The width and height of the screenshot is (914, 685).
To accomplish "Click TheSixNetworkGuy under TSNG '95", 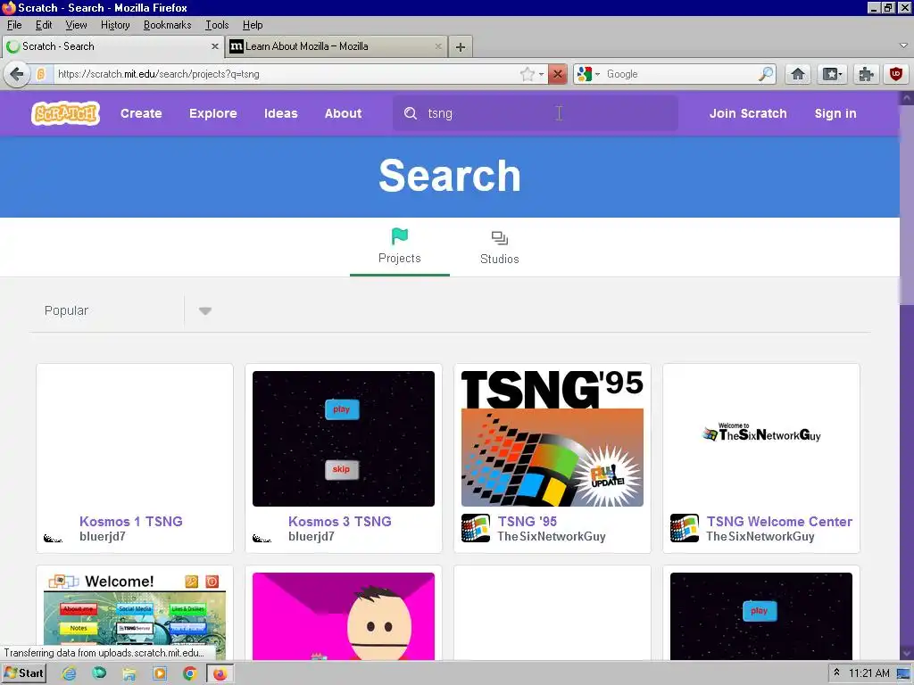I will click(552, 536).
